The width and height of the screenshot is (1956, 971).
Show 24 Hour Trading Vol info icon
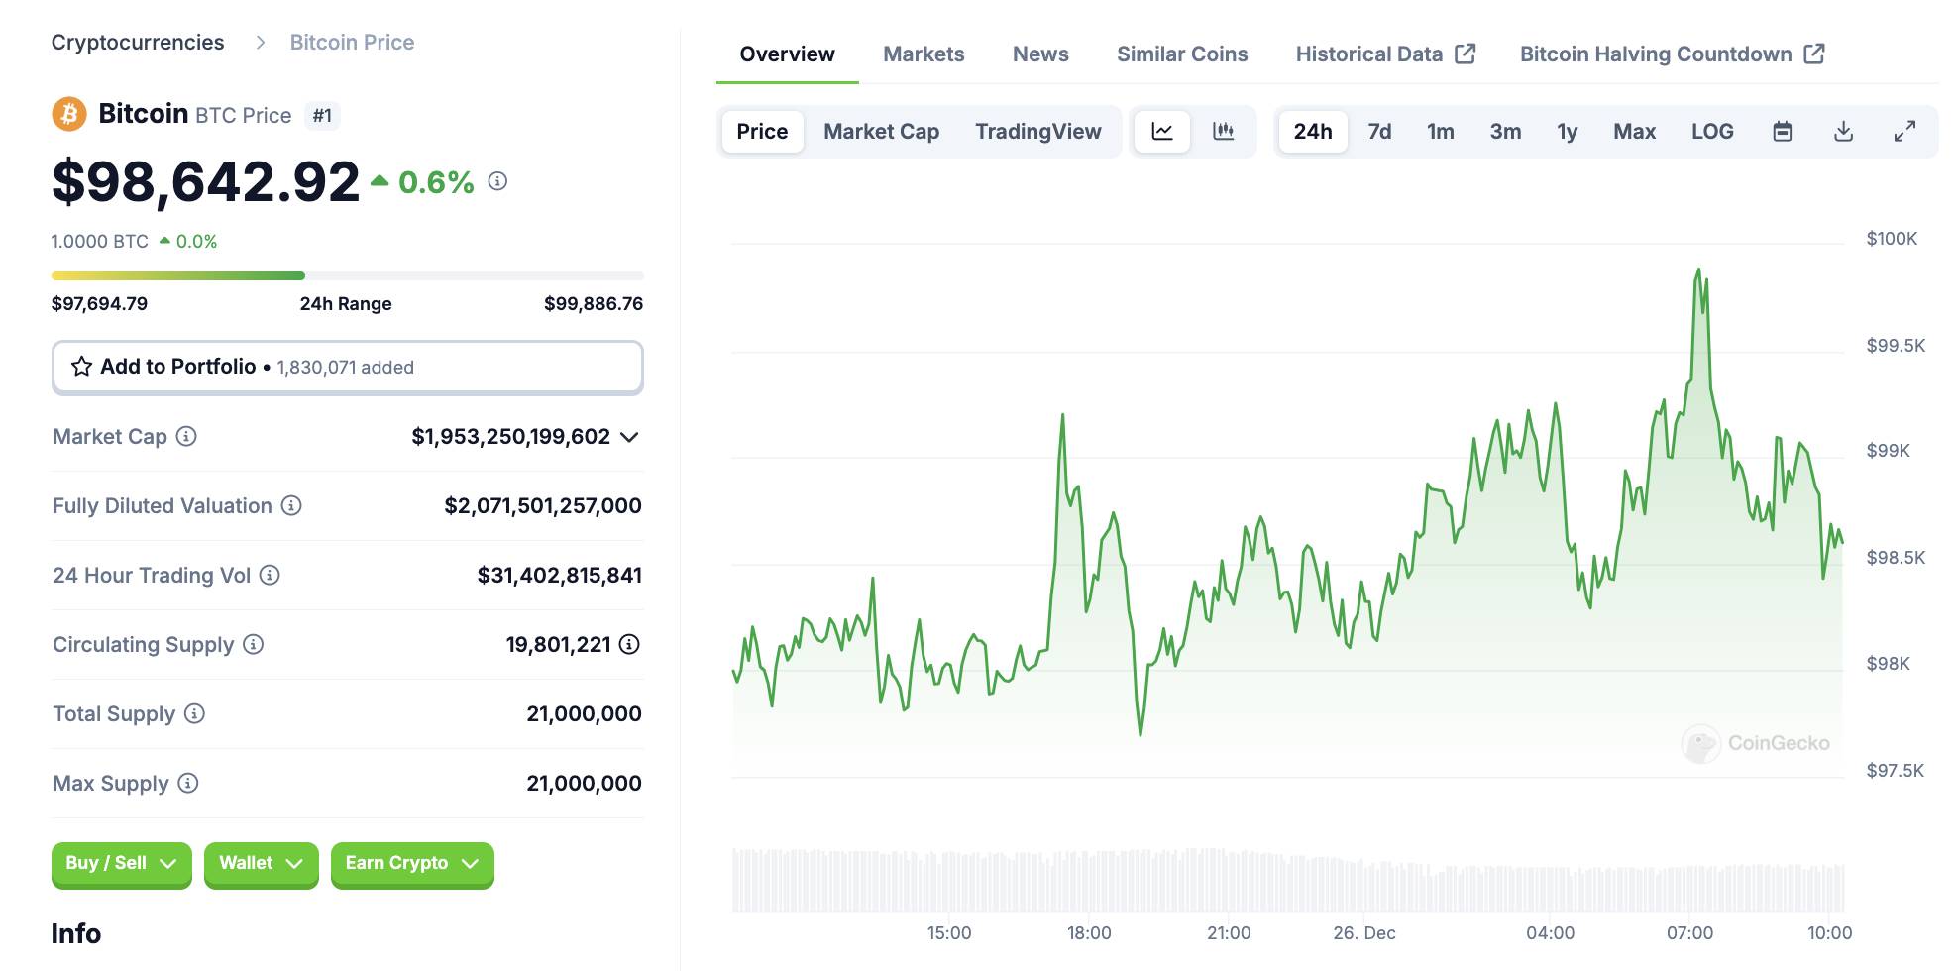tap(270, 575)
